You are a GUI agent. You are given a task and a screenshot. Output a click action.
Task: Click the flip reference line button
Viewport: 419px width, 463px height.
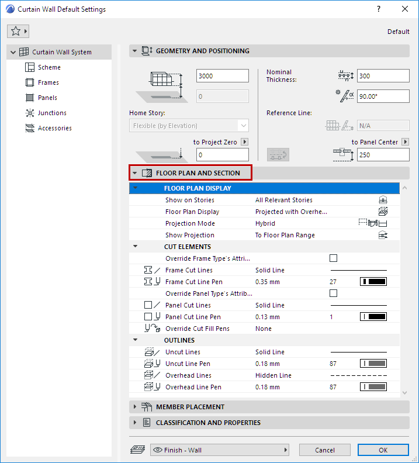click(x=278, y=155)
